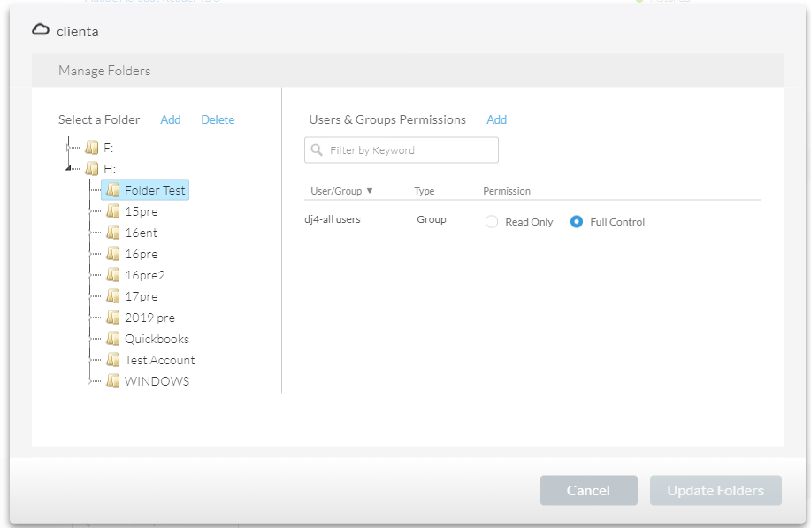Viewport: 811px width, 528px height.
Task: Click the Update Folders button
Action: [715, 490]
